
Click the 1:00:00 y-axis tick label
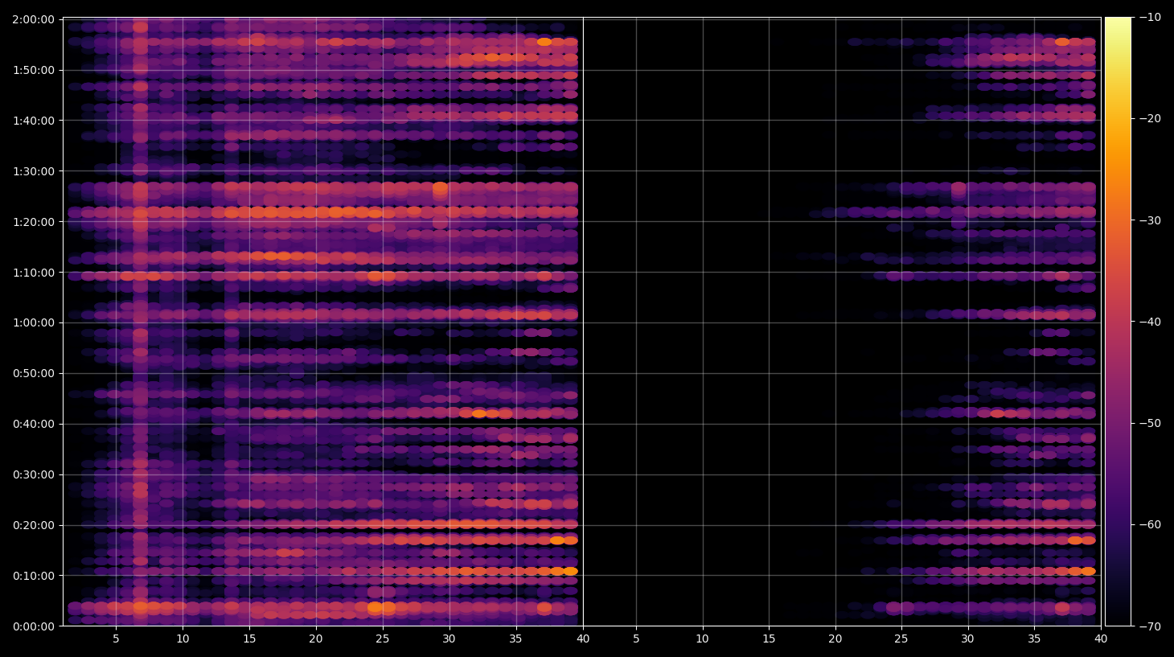coord(33,322)
